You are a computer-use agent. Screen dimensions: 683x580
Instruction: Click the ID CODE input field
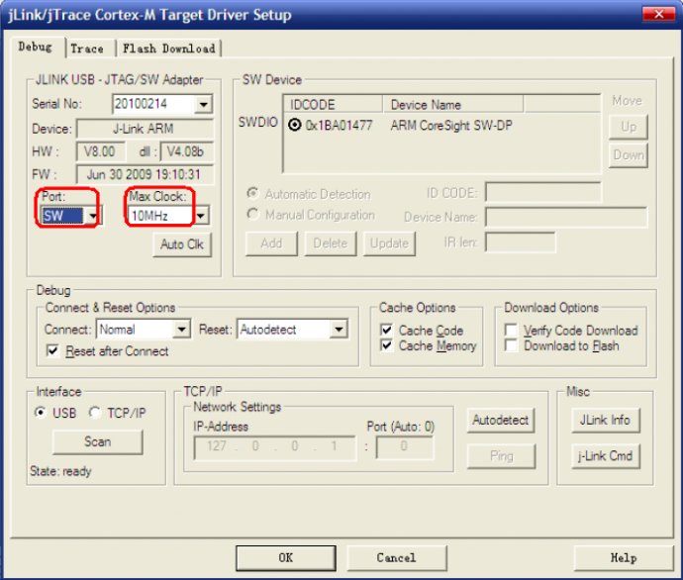(x=543, y=192)
